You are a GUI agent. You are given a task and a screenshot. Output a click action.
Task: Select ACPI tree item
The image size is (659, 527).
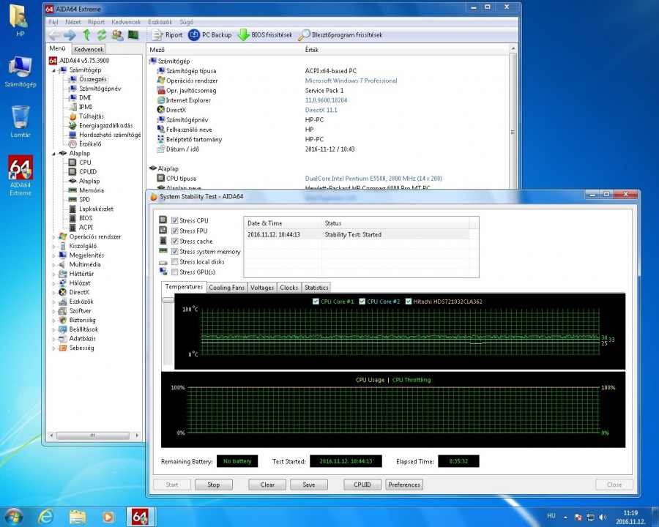pyautogui.click(x=86, y=227)
